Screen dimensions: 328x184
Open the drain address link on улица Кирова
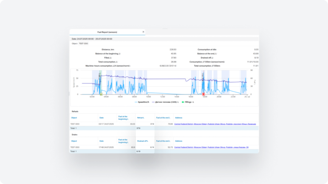[x=211, y=147]
